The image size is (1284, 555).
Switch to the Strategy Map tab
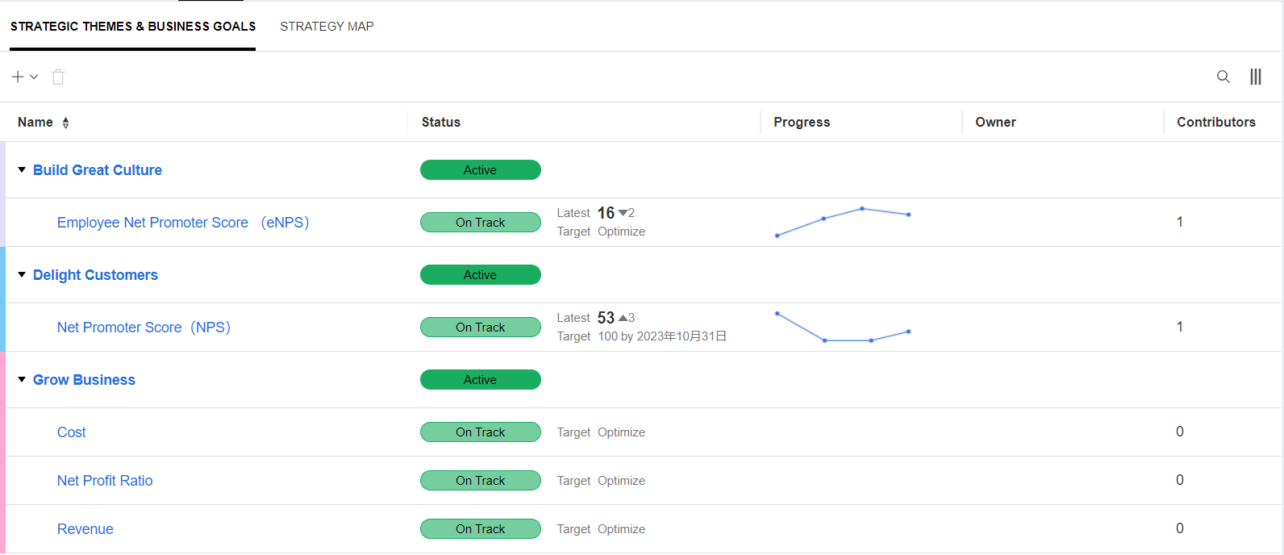(327, 27)
